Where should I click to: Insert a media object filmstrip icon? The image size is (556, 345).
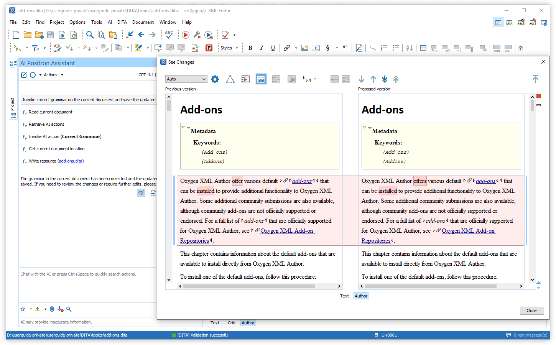316,48
